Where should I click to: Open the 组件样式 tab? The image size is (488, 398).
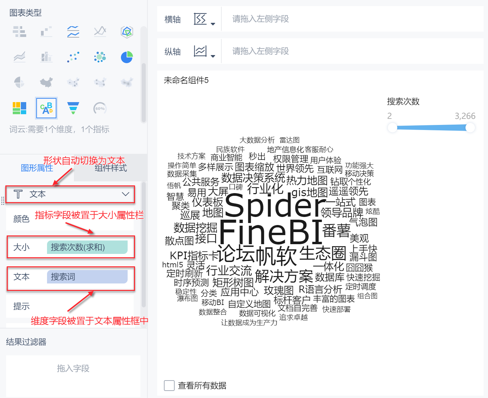[111, 168]
